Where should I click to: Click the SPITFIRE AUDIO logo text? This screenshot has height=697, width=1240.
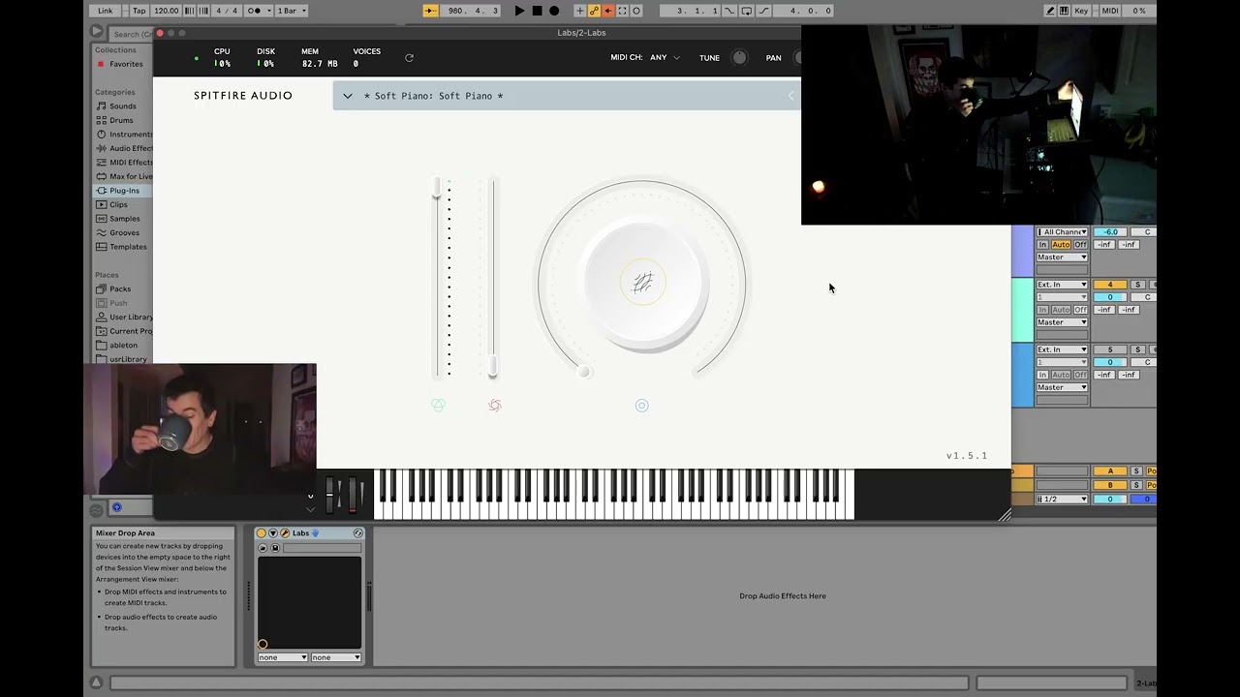(243, 96)
